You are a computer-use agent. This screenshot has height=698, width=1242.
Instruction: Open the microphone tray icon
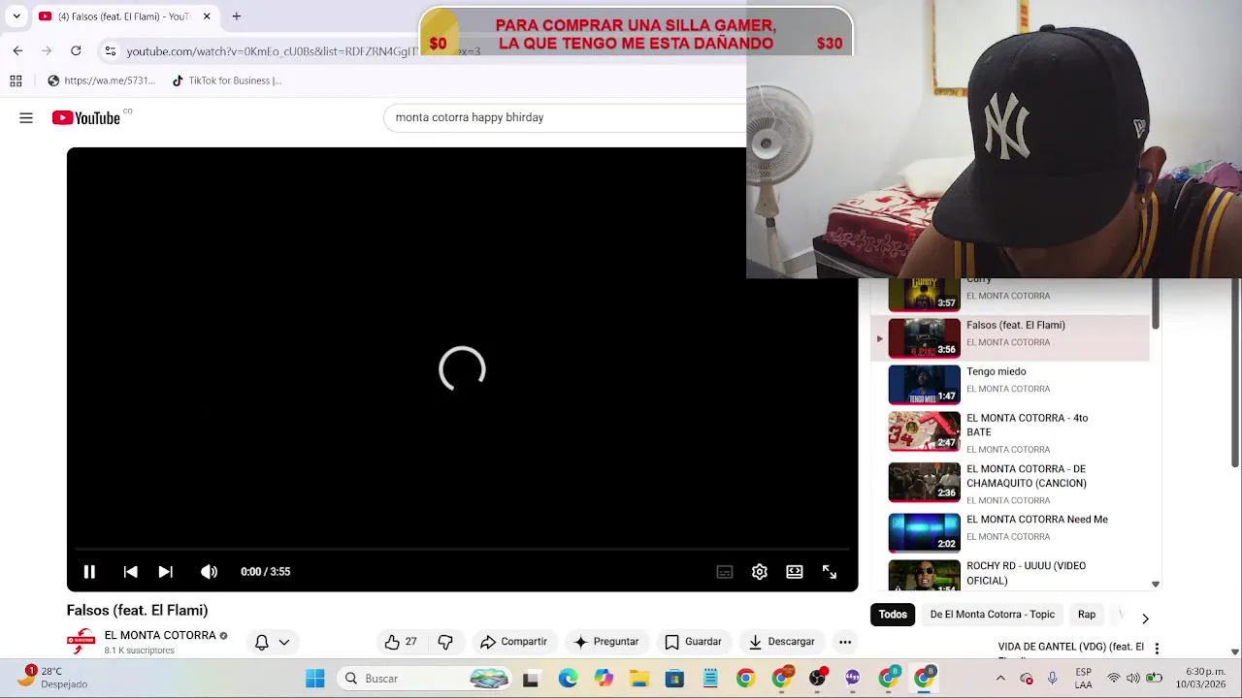(x=1052, y=678)
